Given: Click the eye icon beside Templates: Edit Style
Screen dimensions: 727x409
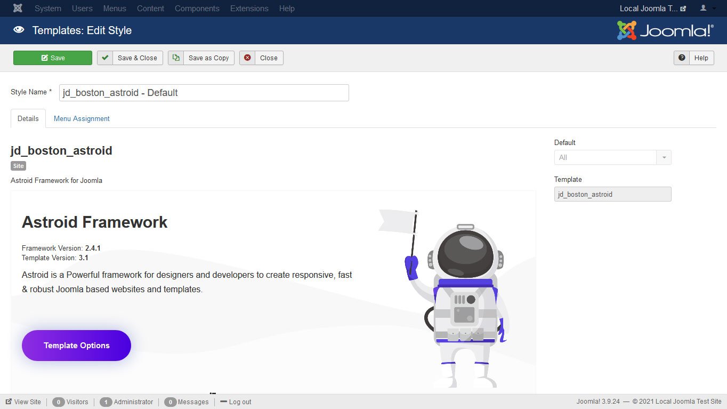Looking at the screenshot, I should [x=19, y=30].
